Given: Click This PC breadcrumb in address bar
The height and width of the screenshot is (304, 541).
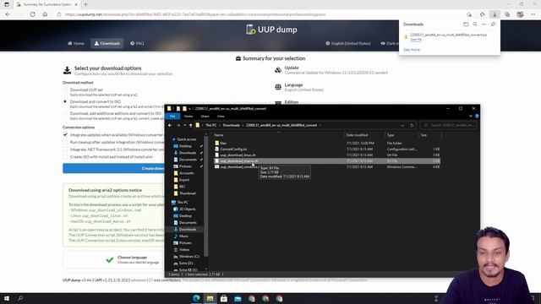Looking at the screenshot, I should click(x=211, y=126).
